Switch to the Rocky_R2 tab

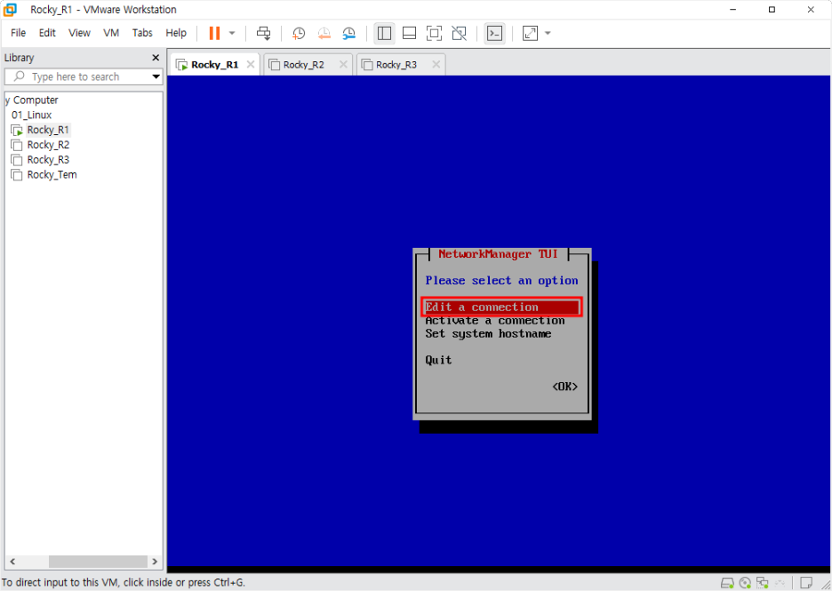[x=303, y=65]
